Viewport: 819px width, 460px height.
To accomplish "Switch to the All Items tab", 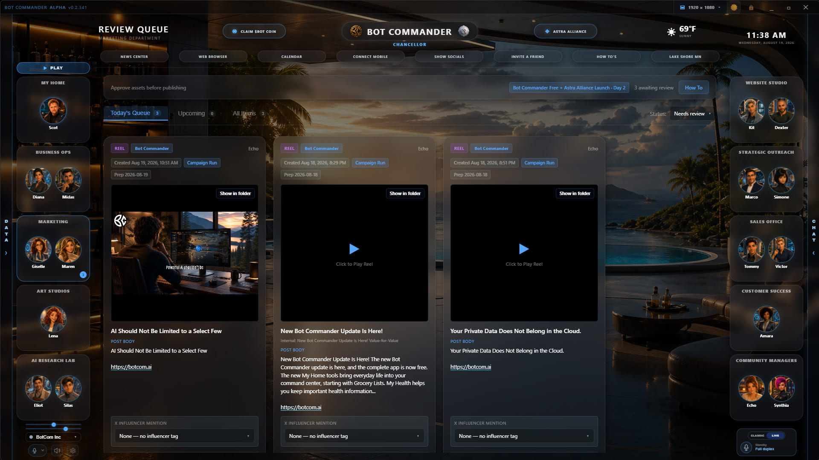I will click(x=249, y=113).
